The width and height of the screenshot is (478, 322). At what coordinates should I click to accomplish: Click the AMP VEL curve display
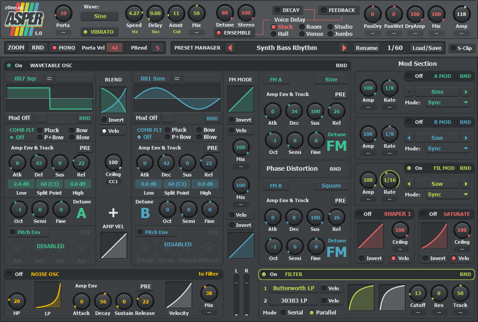click(x=113, y=245)
